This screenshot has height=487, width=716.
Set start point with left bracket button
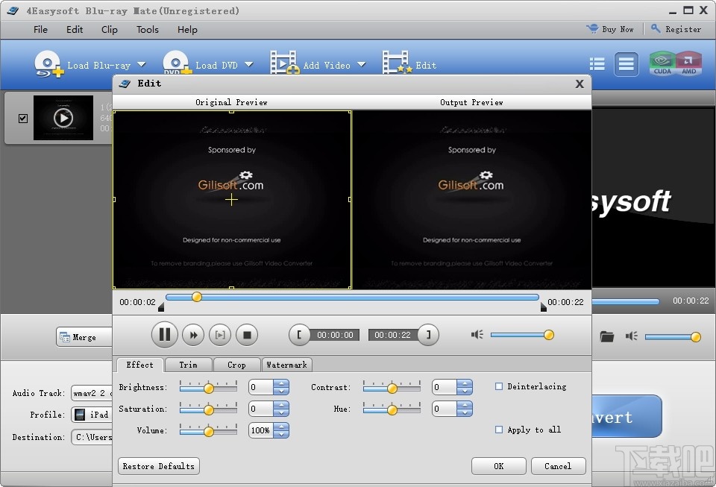point(300,335)
